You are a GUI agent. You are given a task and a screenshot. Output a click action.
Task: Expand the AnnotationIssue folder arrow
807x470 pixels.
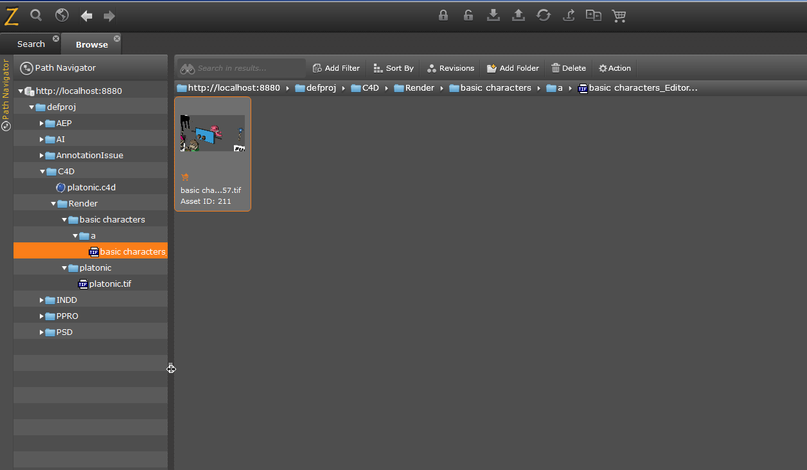point(42,156)
